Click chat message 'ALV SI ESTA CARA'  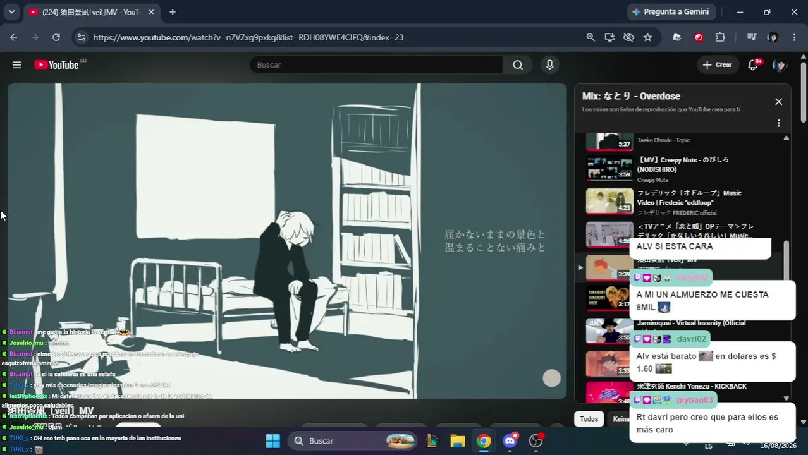pyautogui.click(x=674, y=246)
